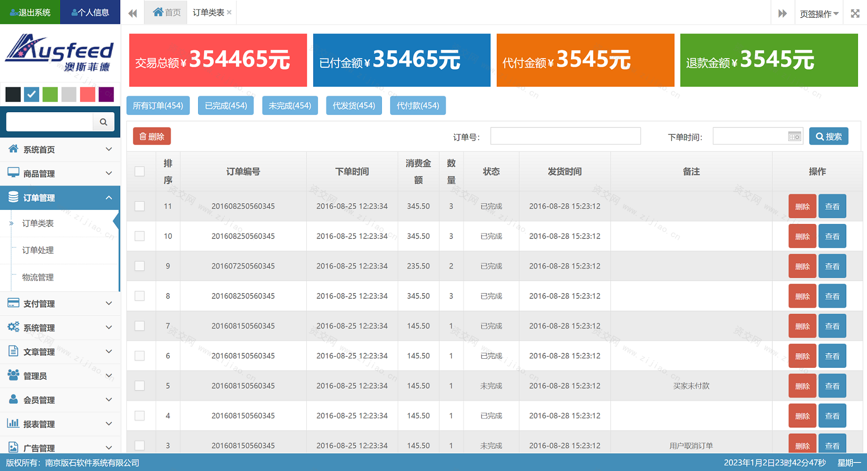Toggle the select-all checkbox in table header
The width and height of the screenshot is (867, 471).
140,171
